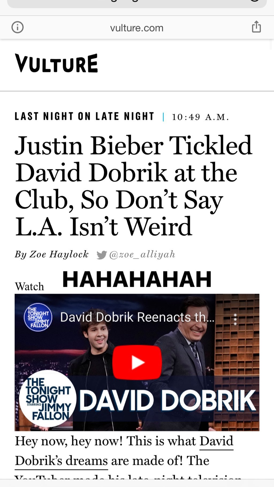The height and width of the screenshot is (487, 274).
Task: Click the video thumbnail showing David Dobrik
Action: [137, 362]
